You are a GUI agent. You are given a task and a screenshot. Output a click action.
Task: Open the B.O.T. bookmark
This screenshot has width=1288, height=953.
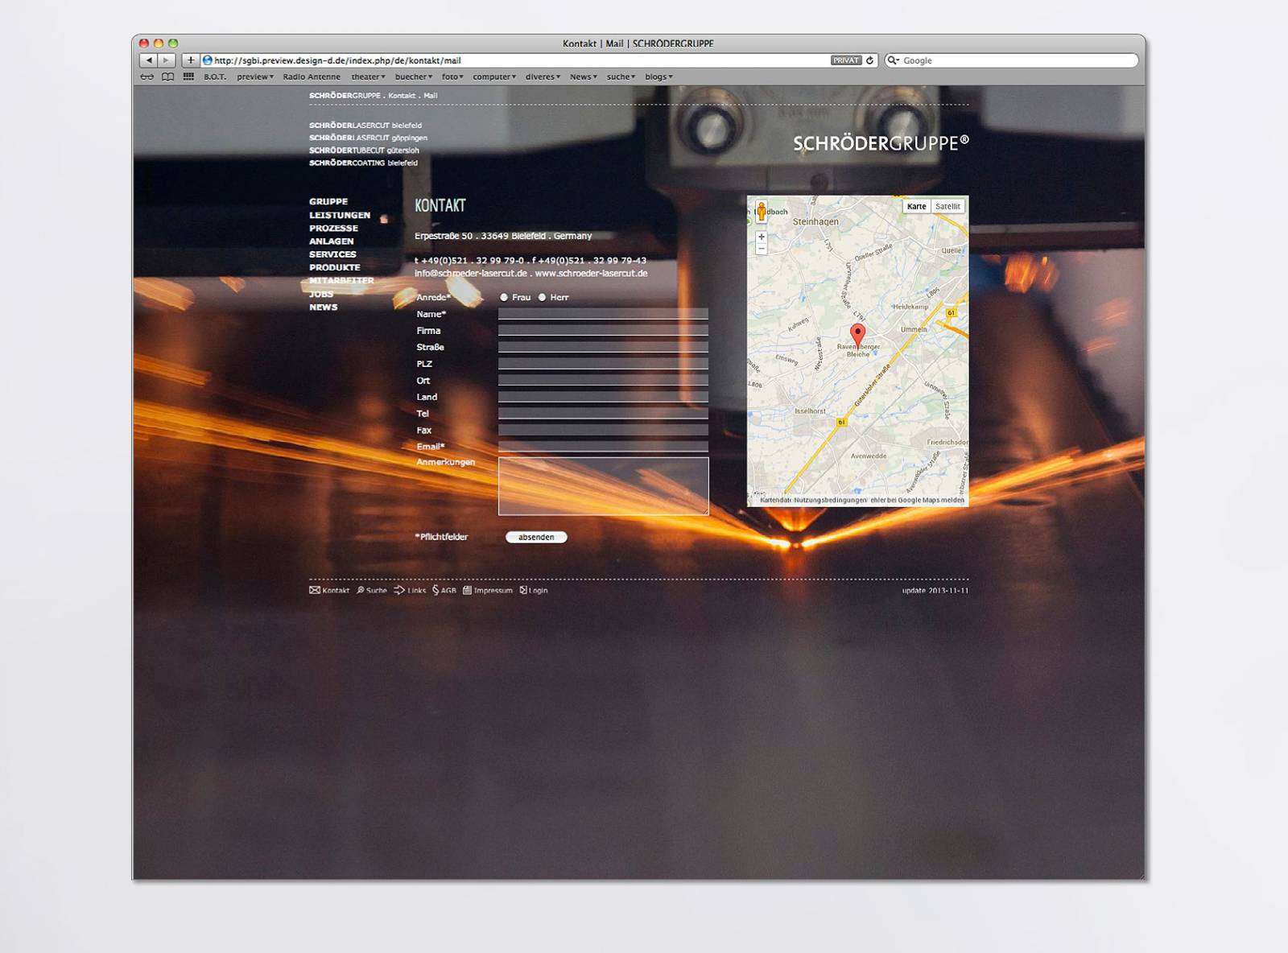tap(215, 77)
